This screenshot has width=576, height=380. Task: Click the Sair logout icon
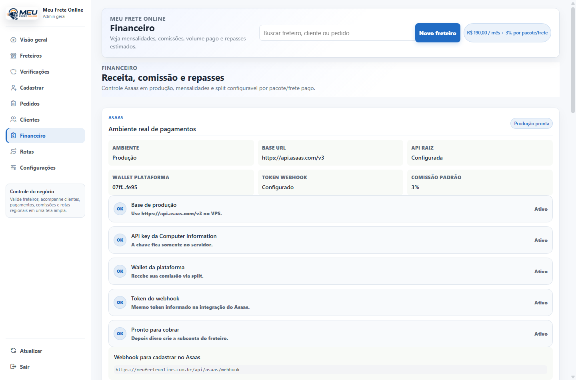pos(13,367)
